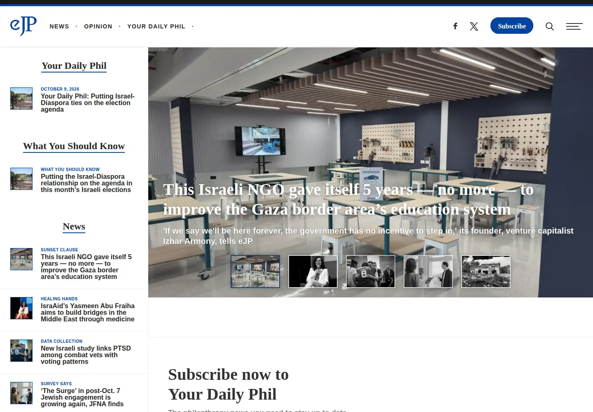Open the hero headline about Israeli NGO
The height and width of the screenshot is (412, 593).
(348, 199)
